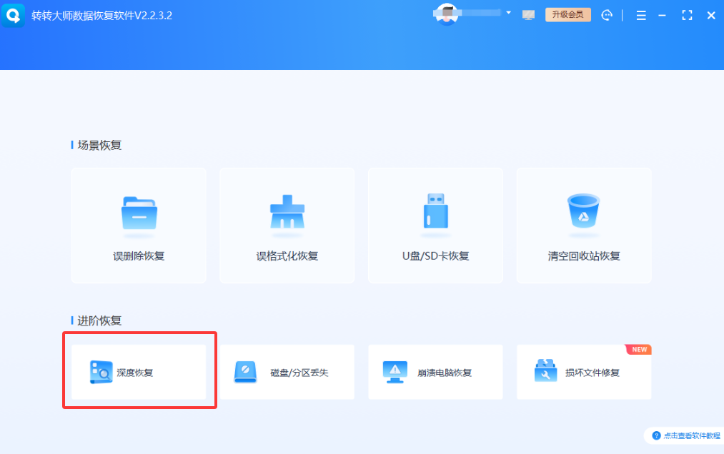
Task: Click the app logo icon in title bar
Action: tap(13, 15)
